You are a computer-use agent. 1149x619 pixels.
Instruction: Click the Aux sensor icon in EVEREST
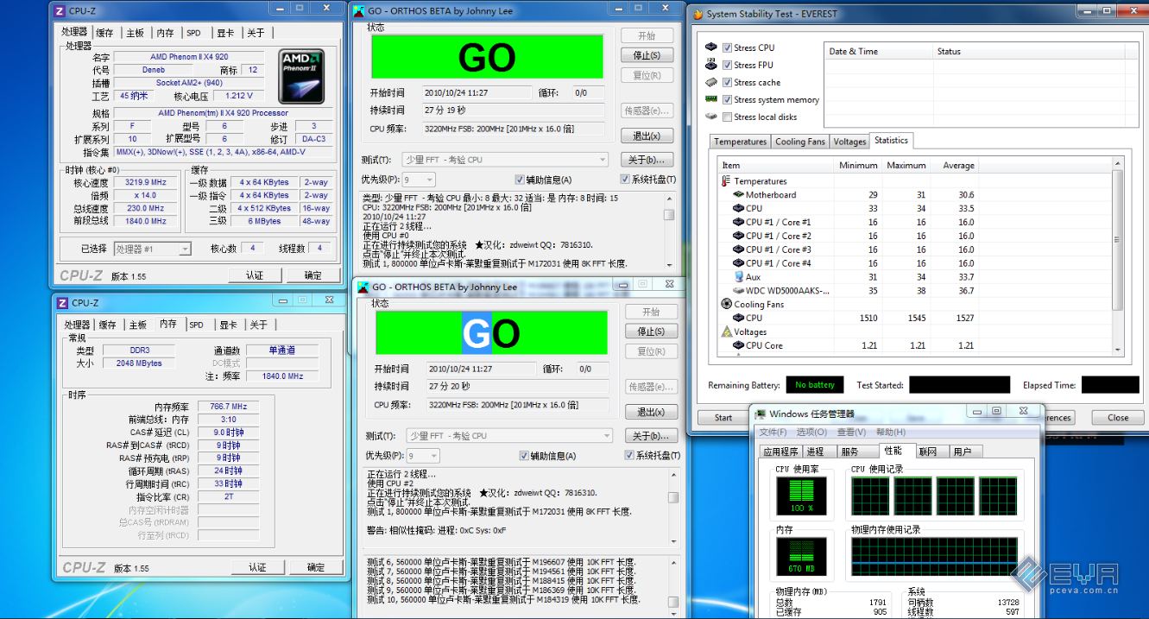[x=739, y=277]
